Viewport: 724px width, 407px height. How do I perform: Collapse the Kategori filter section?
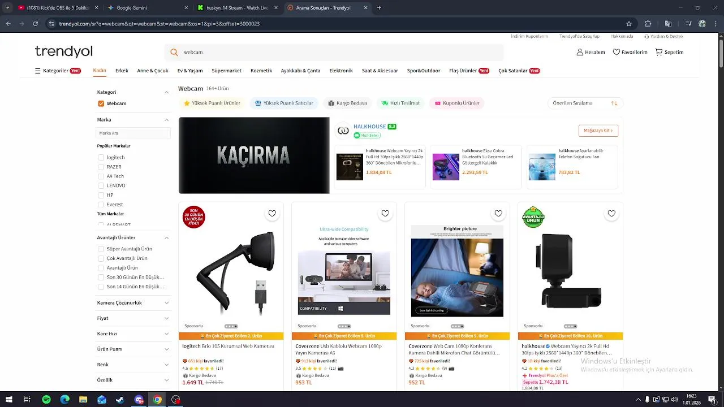click(x=166, y=92)
